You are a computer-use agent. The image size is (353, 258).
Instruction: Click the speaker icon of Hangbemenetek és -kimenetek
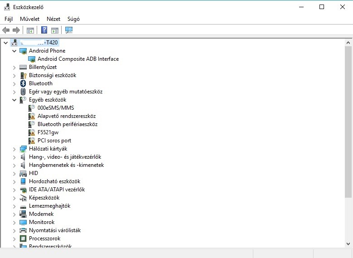[x=23, y=165]
